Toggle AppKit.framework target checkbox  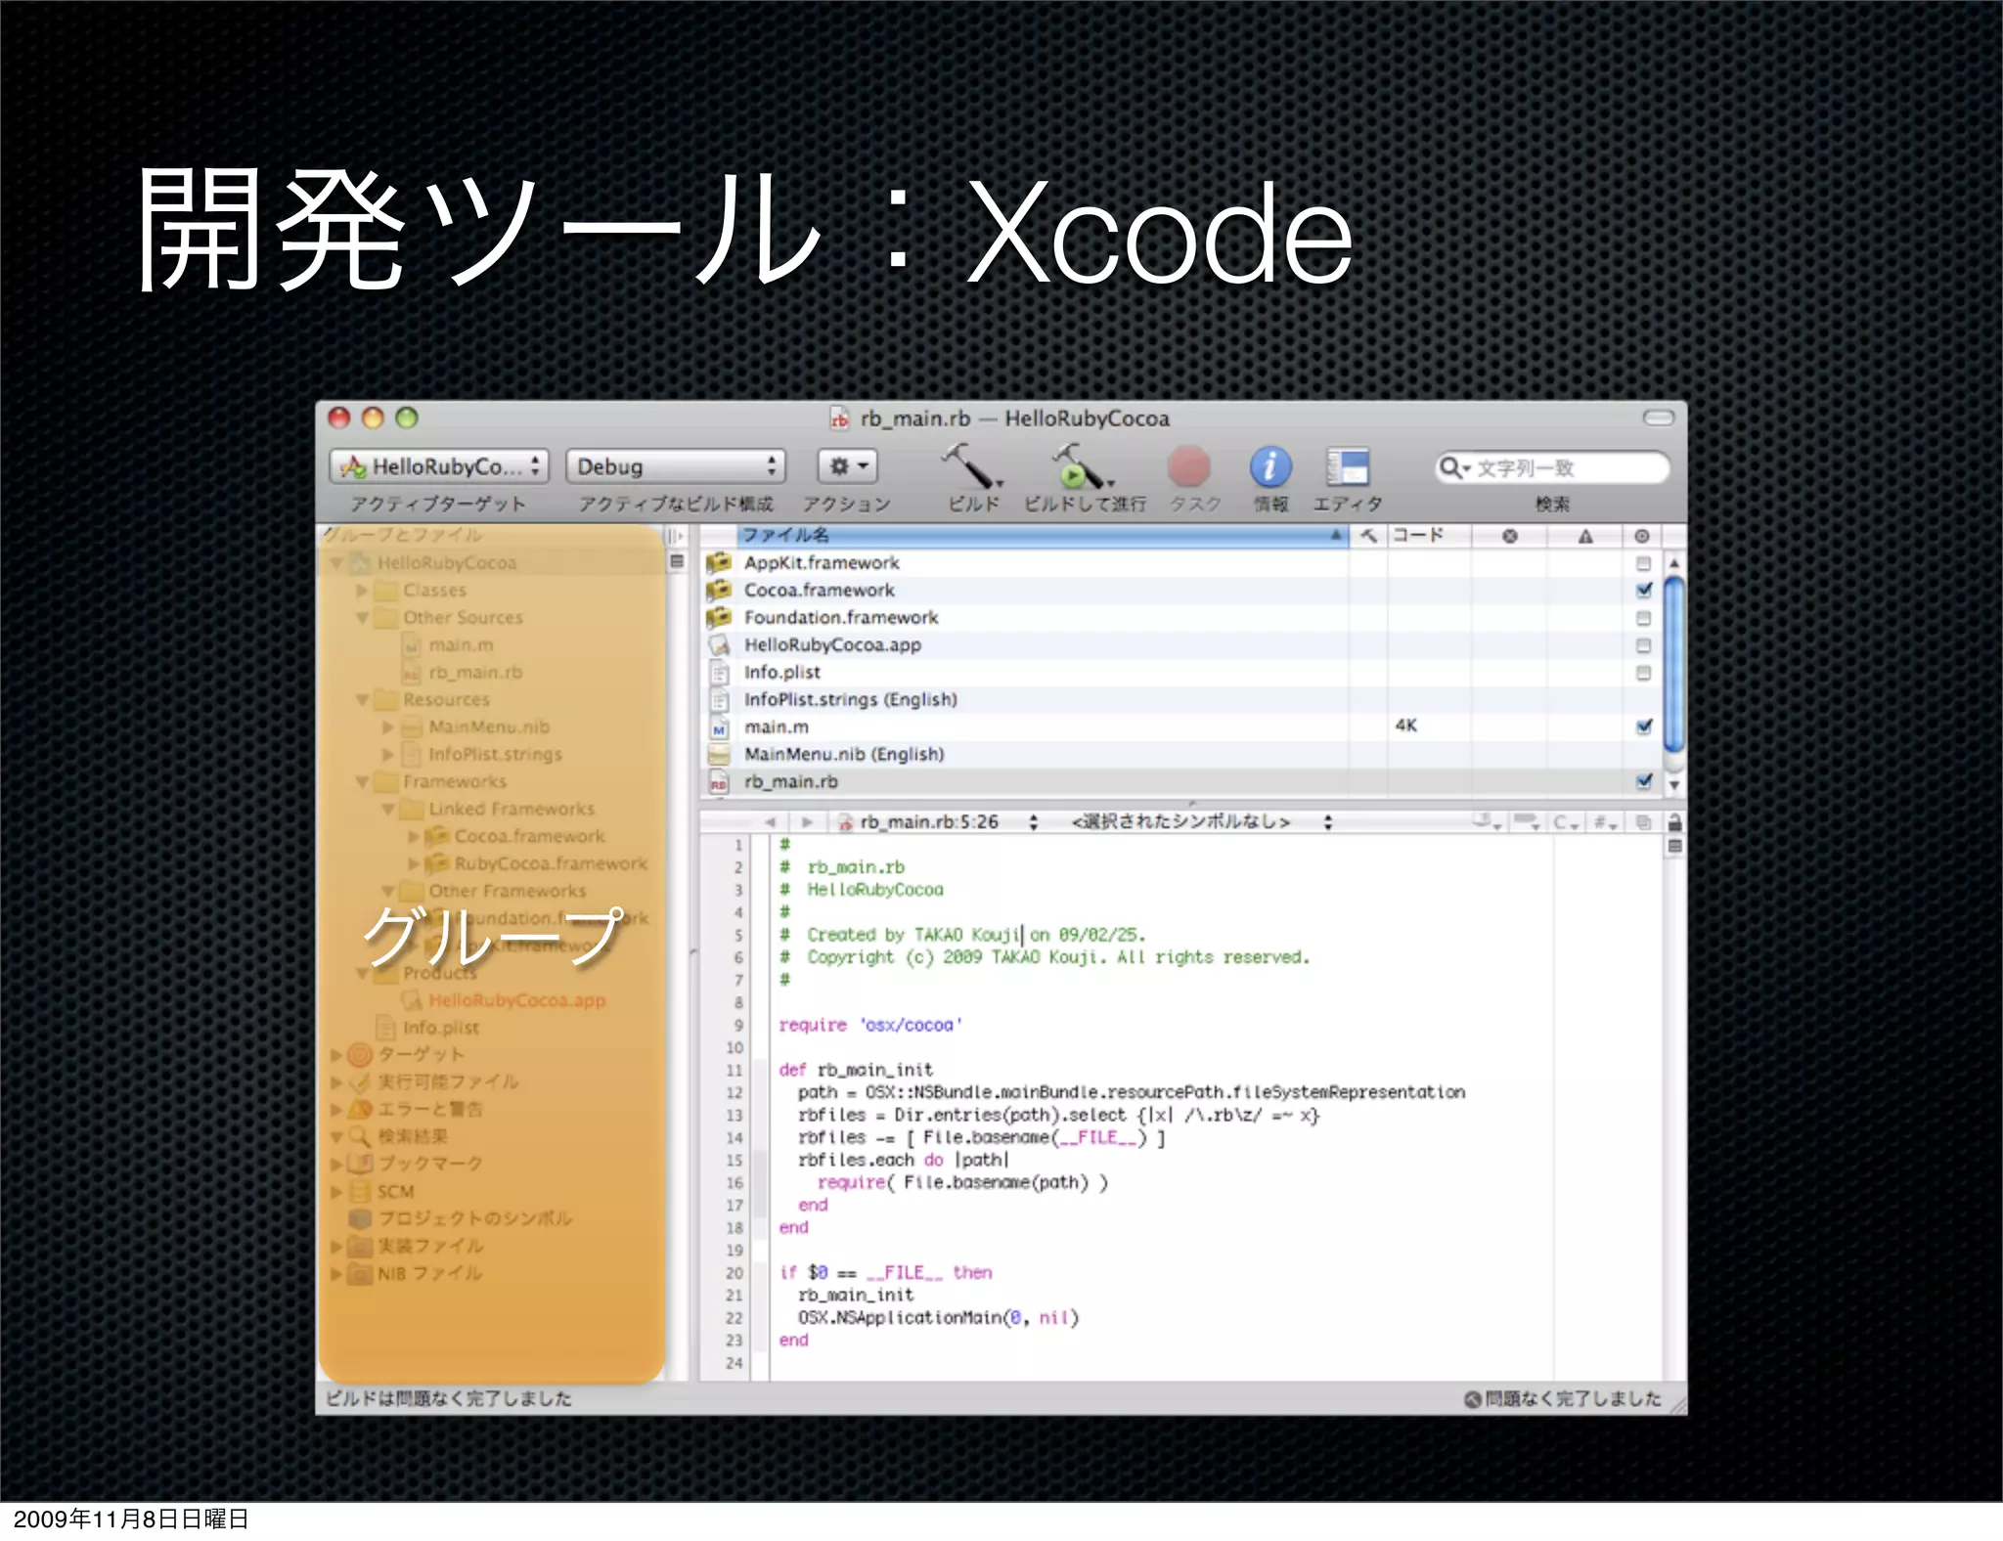click(1643, 563)
